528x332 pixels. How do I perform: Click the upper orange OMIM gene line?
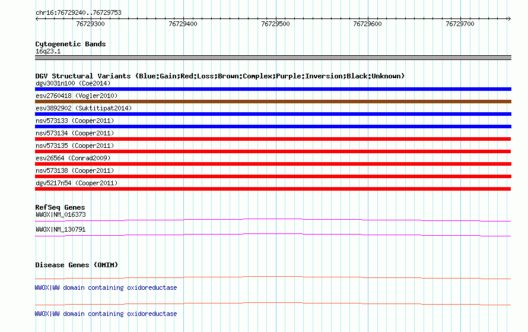tap(273, 278)
